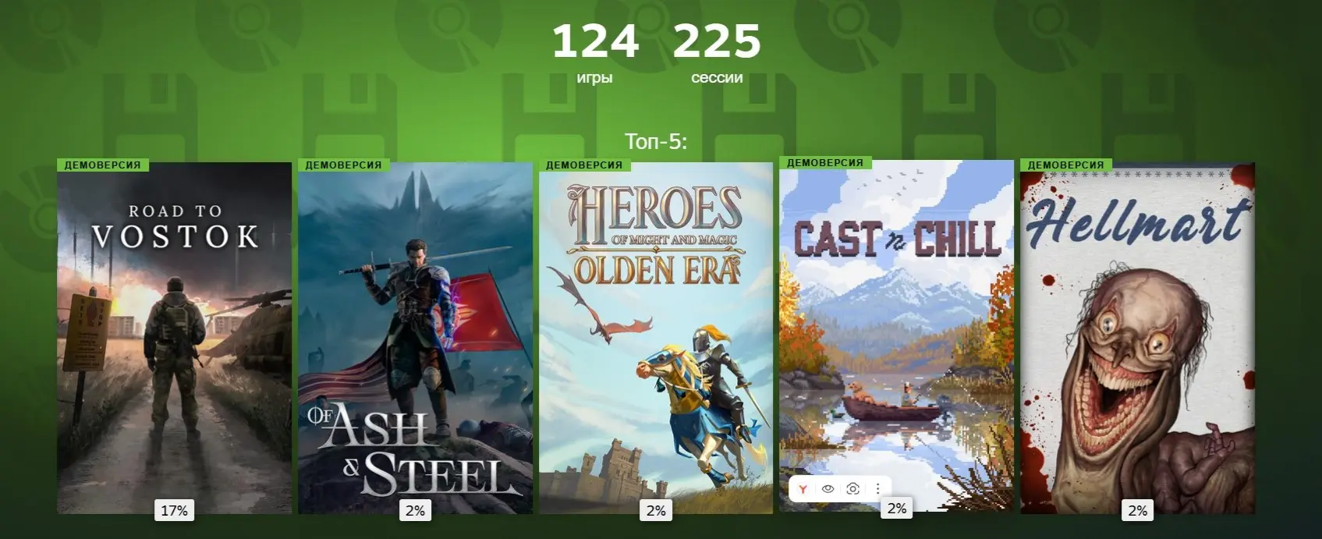
Task: Click the 2% badge under Hellmart
Action: click(x=1138, y=510)
